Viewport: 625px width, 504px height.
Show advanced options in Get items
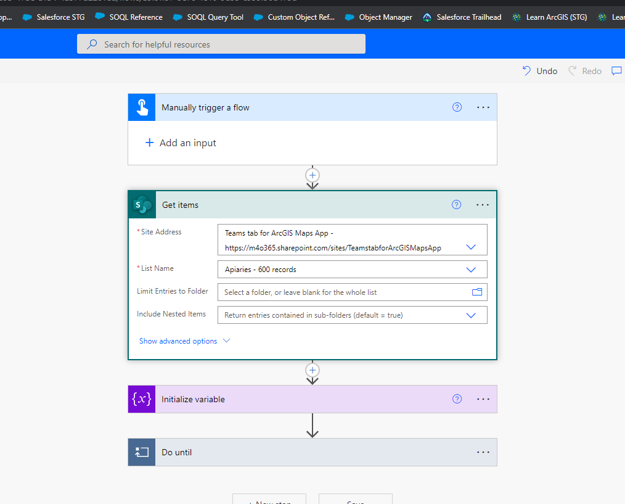tap(184, 341)
